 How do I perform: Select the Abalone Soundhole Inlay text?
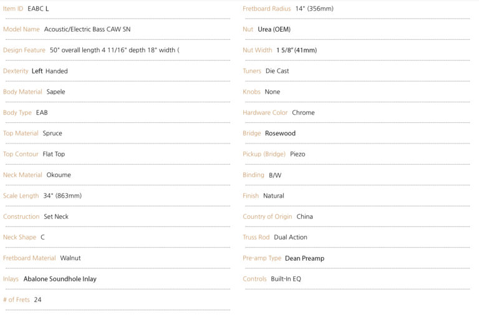tap(59, 279)
